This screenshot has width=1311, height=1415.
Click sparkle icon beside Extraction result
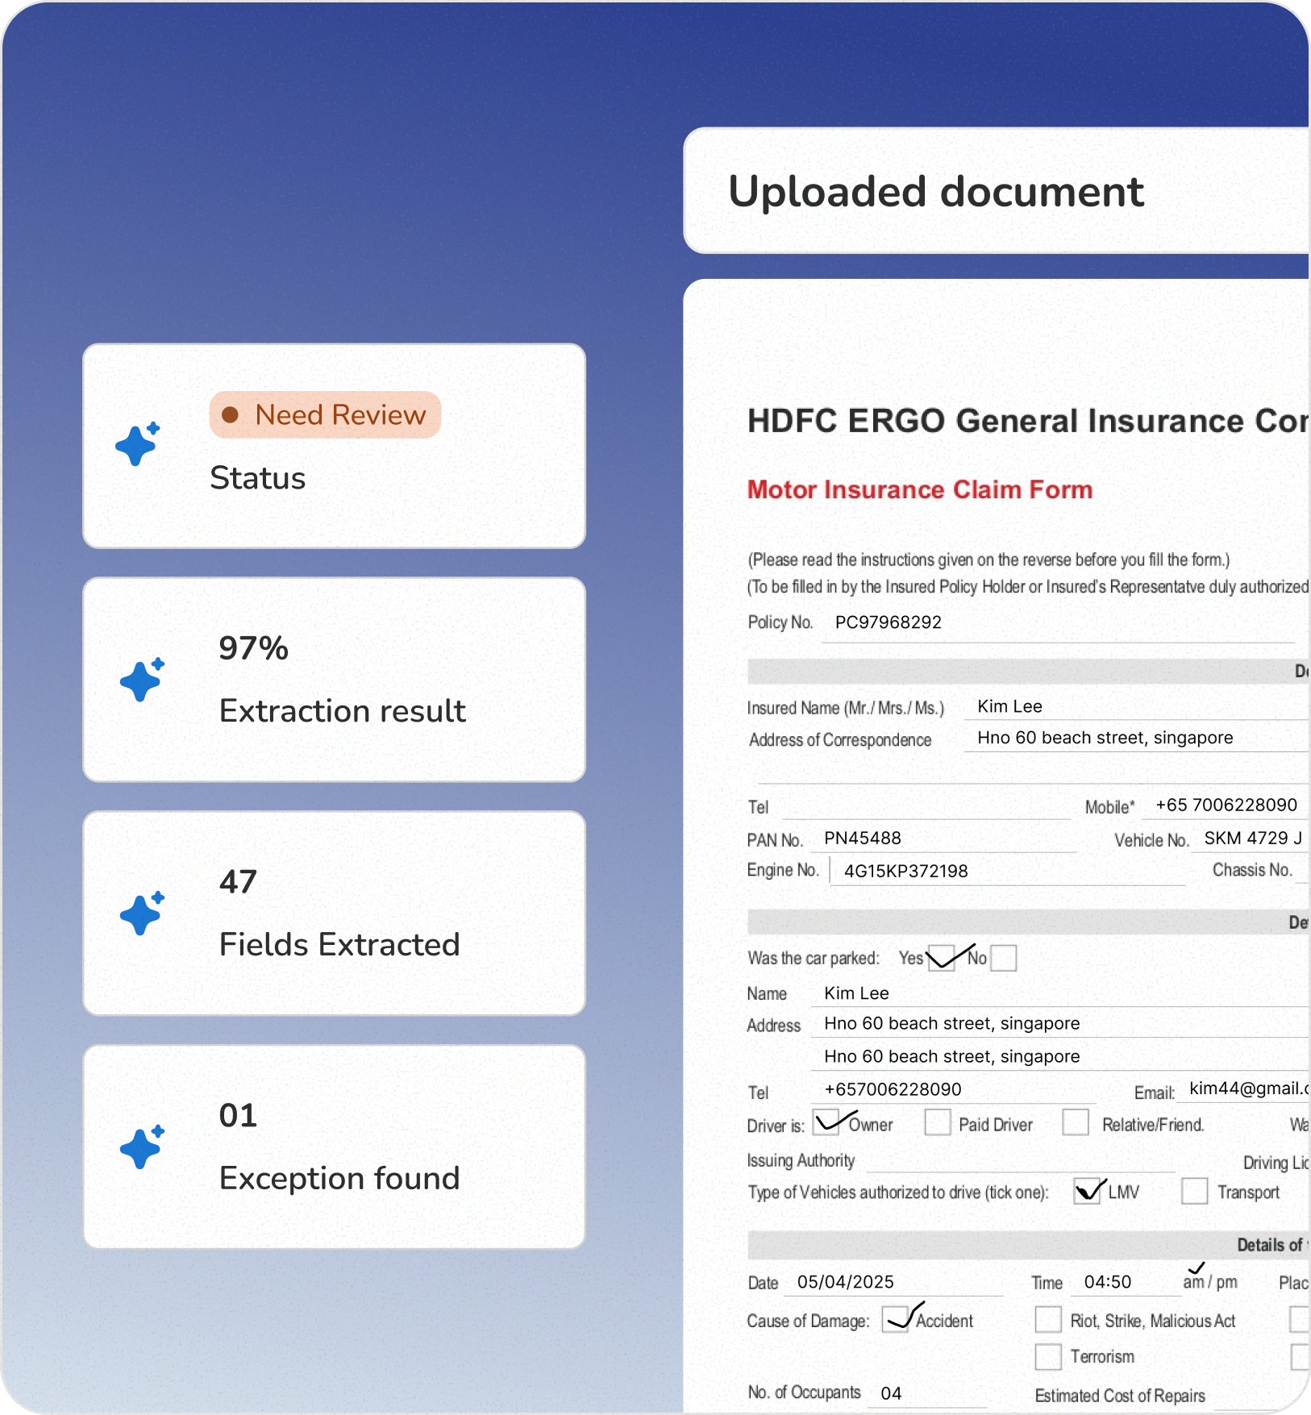[142, 680]
